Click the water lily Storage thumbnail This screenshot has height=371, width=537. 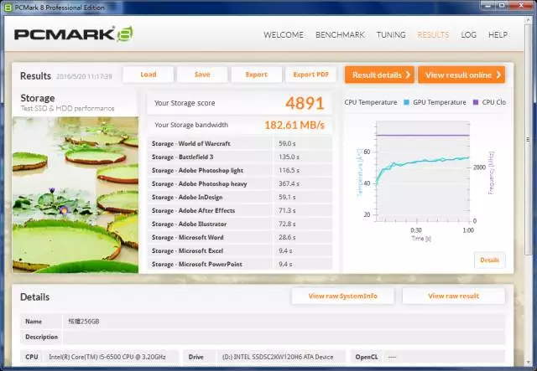[x=76, y=195]
